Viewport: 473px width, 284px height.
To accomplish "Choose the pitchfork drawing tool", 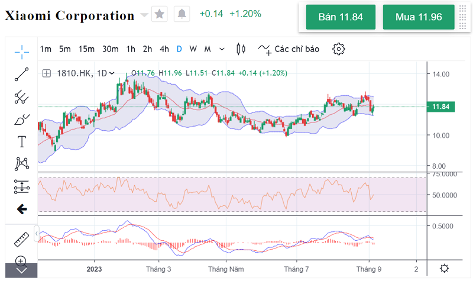I will click(22, 96).
